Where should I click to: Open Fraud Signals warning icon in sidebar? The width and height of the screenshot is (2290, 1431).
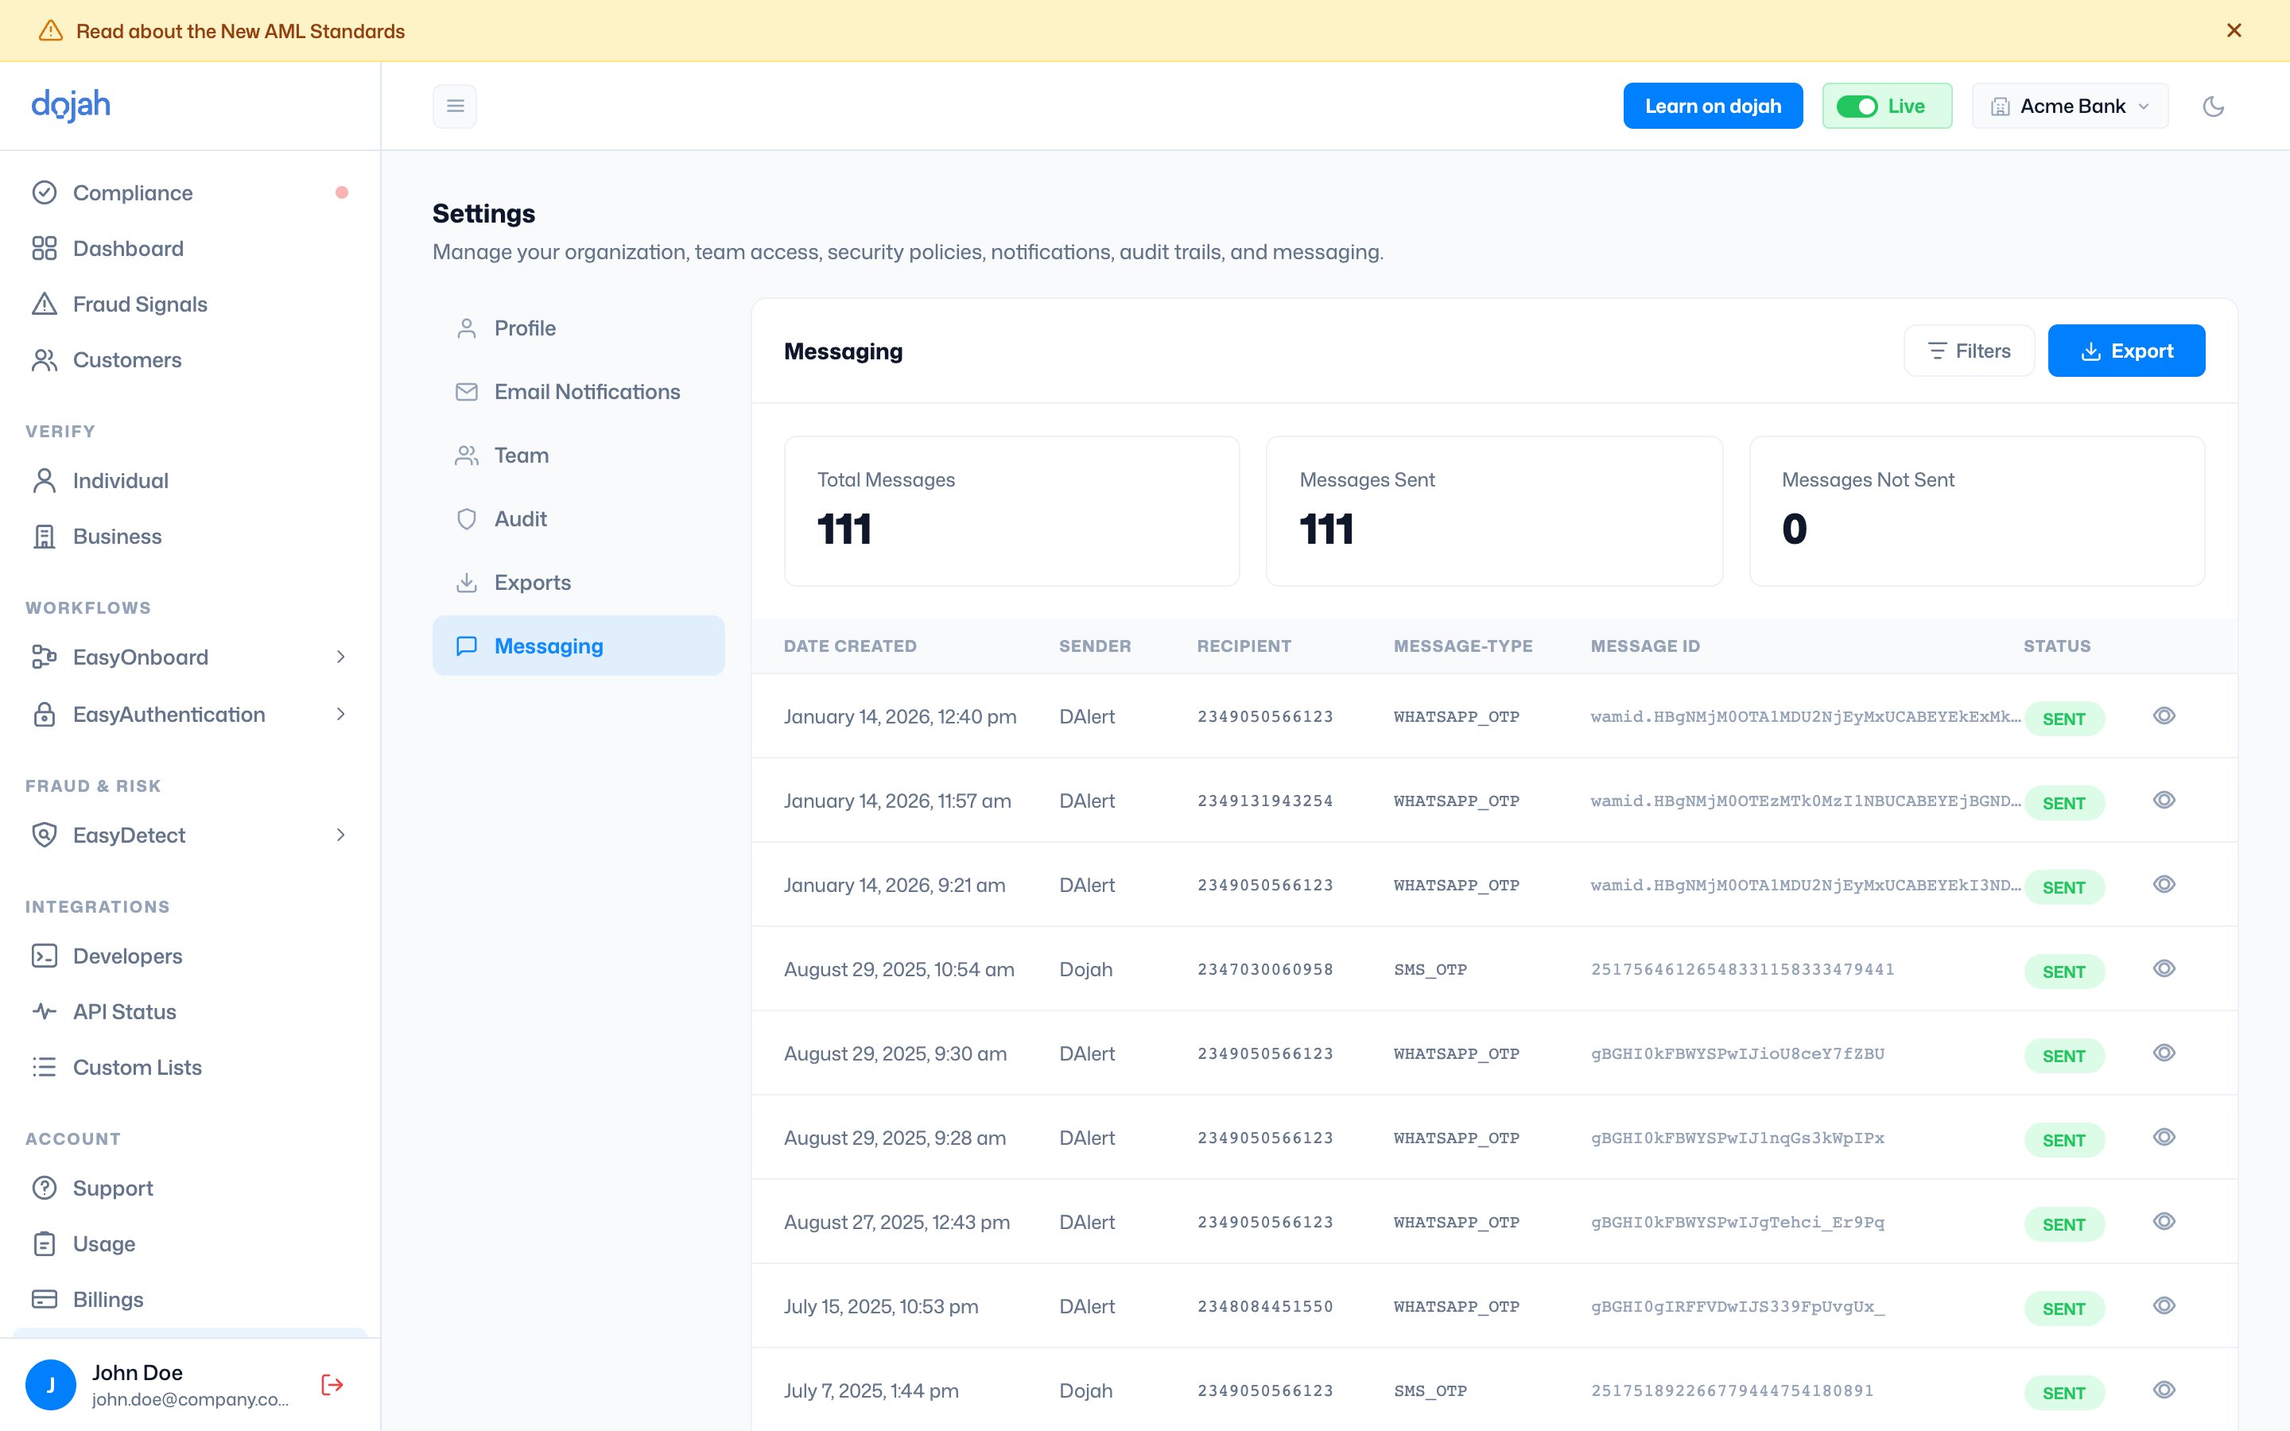point(45,304)
